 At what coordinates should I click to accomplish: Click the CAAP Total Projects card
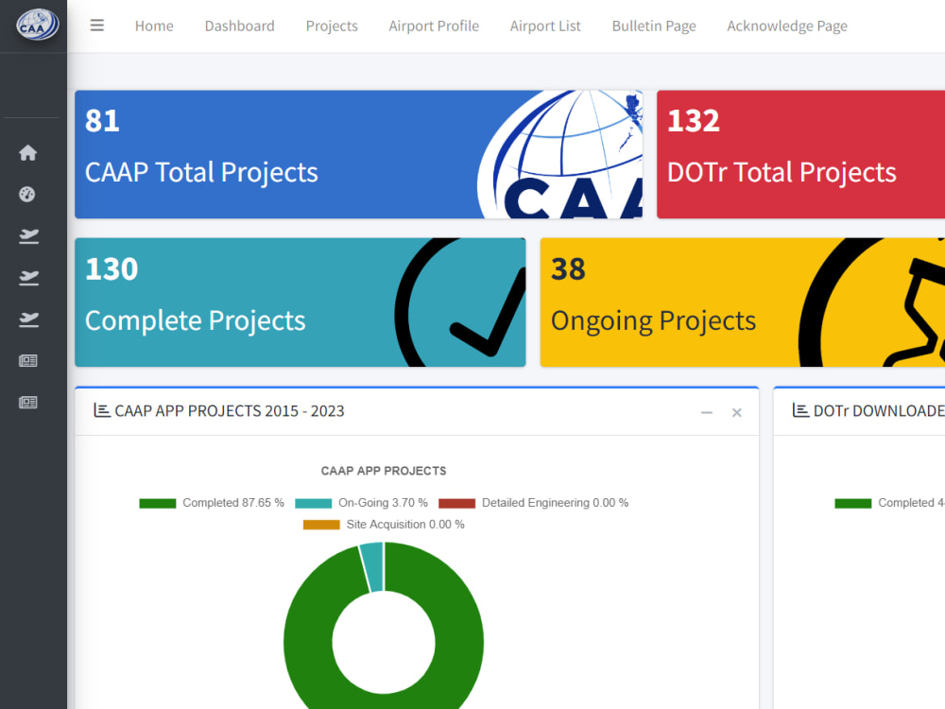click(358, 154)
